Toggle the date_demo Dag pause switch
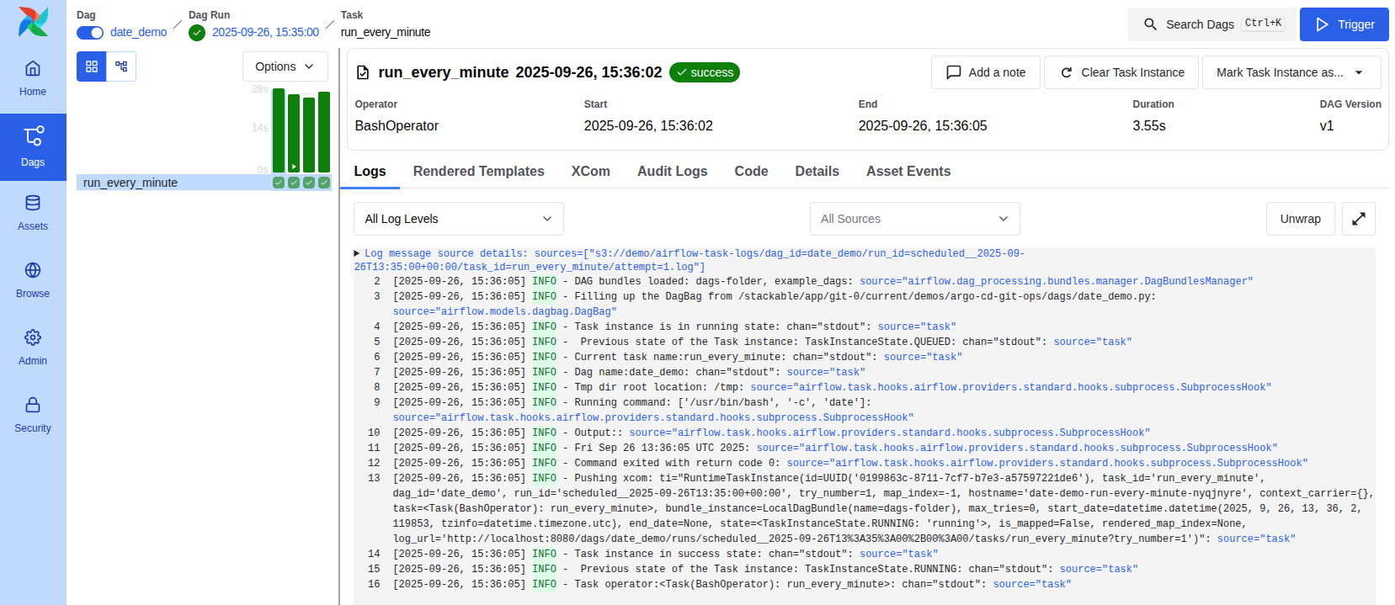Viewport: 1395px width, 605px height. (90, 33)
